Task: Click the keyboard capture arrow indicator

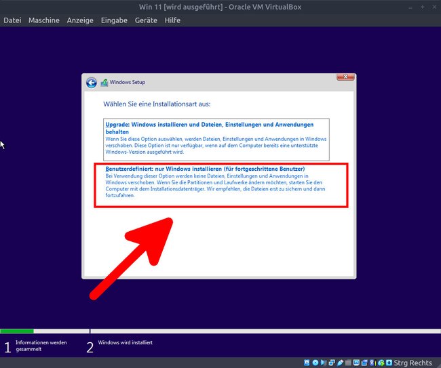Action: (389, 363)
